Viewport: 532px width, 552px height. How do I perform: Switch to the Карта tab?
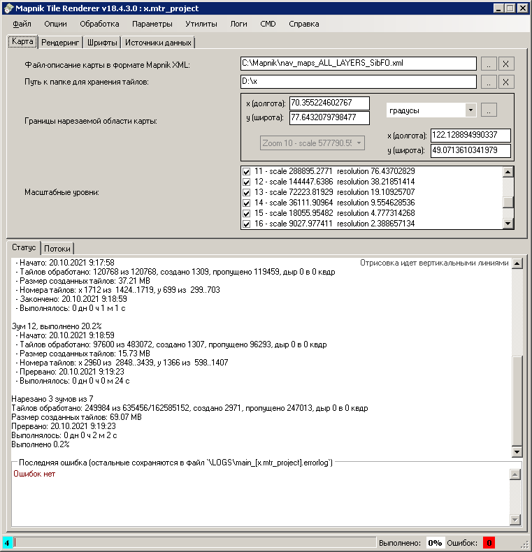[22, 41]
